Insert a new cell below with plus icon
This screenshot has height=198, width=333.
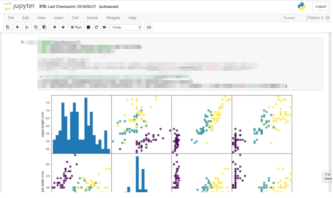coord(17,27)
